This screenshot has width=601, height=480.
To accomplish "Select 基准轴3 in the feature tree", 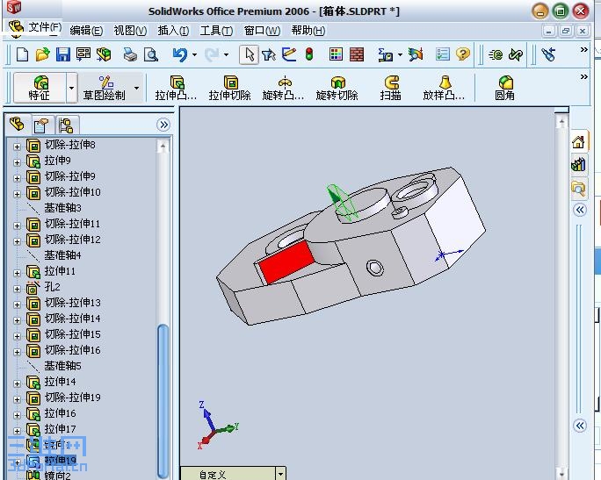I will pos(62,208).
